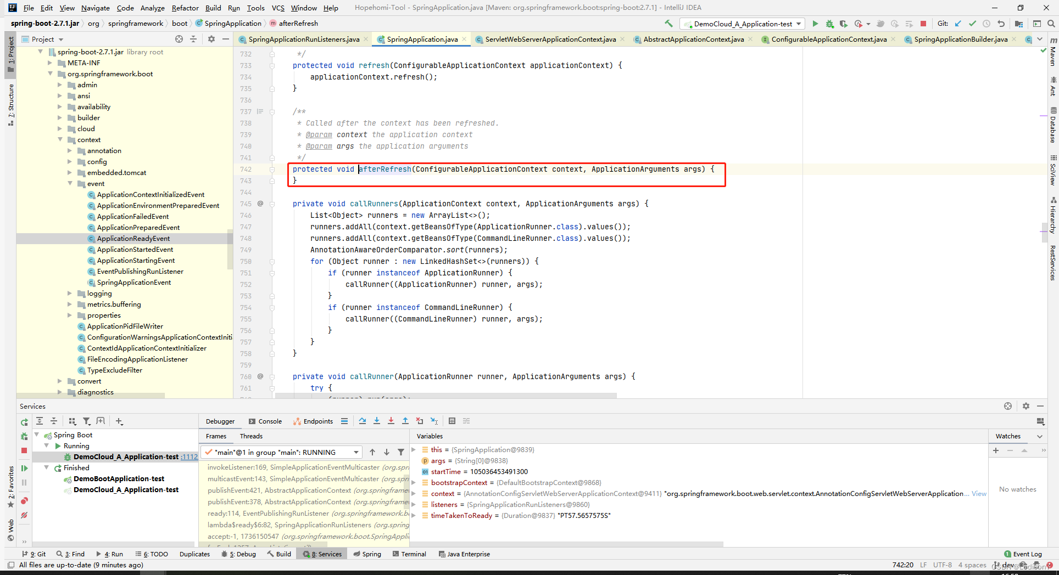Open the run configuration dropdown DemoCloud_A_Application-test
Screen dimensions: 1059x575
point(742,24)
